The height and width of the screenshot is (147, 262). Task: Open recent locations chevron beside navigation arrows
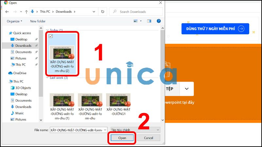tap(21, 12)
